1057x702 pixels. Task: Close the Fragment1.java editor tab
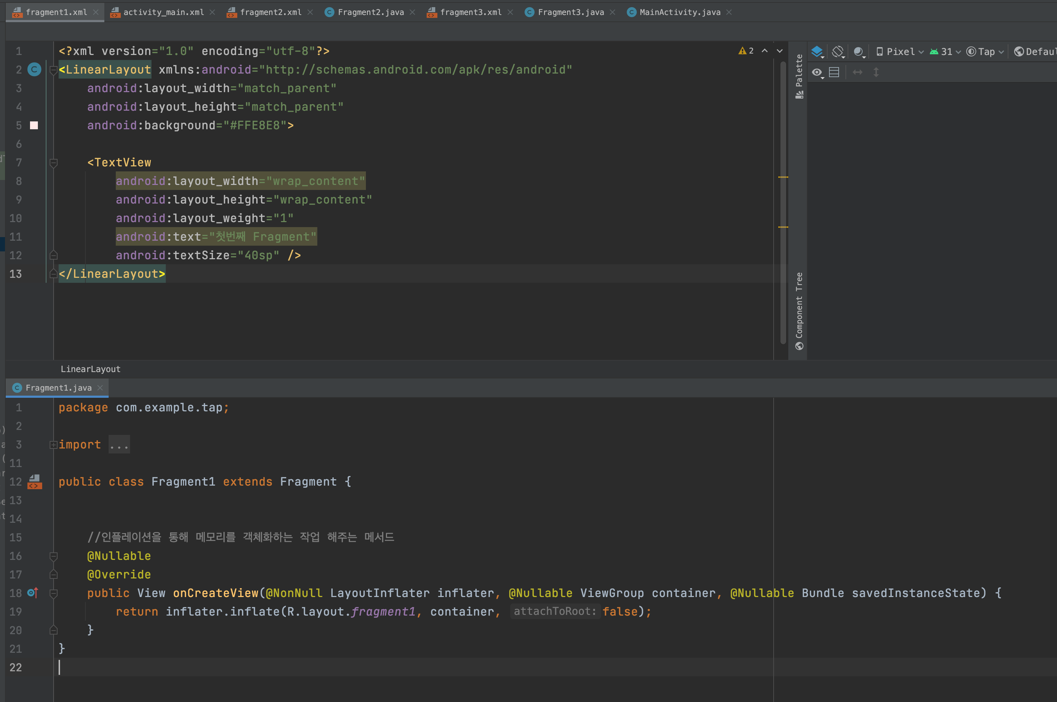[x=100, y=388]
